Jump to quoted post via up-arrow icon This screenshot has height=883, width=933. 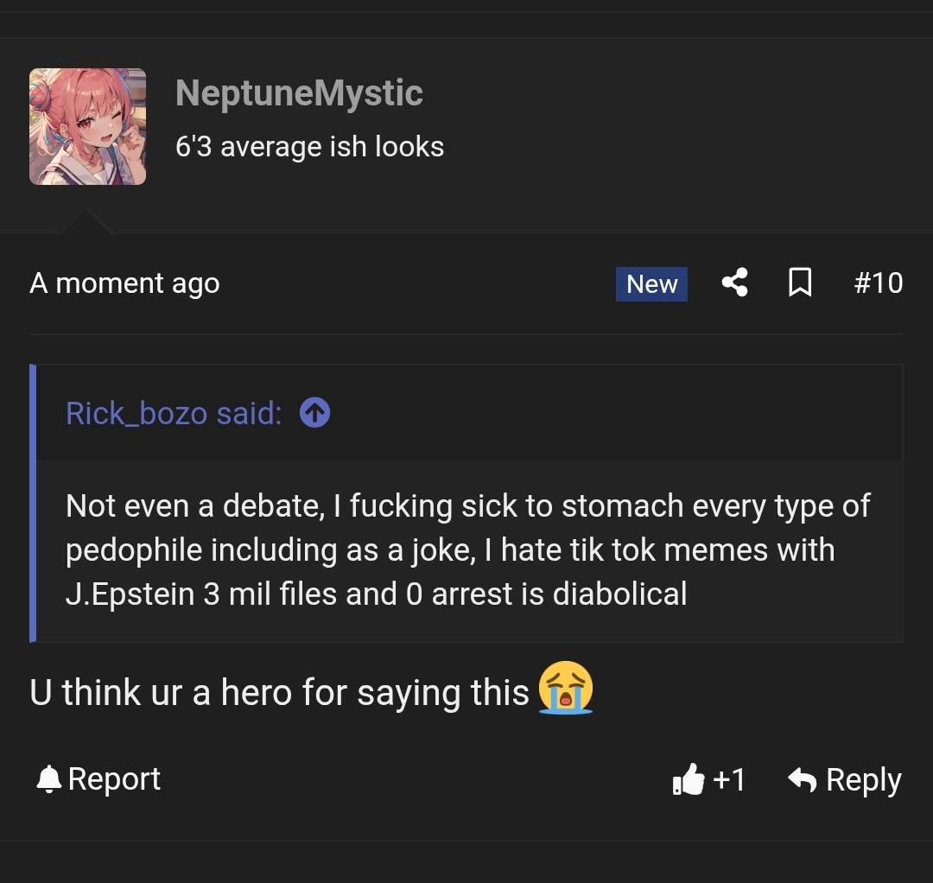[314, 414]
